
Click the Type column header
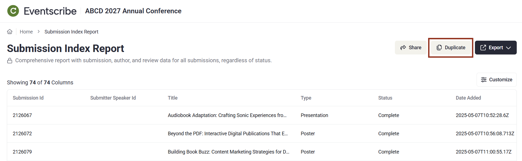pyautogui.click(x=306, y=98)
